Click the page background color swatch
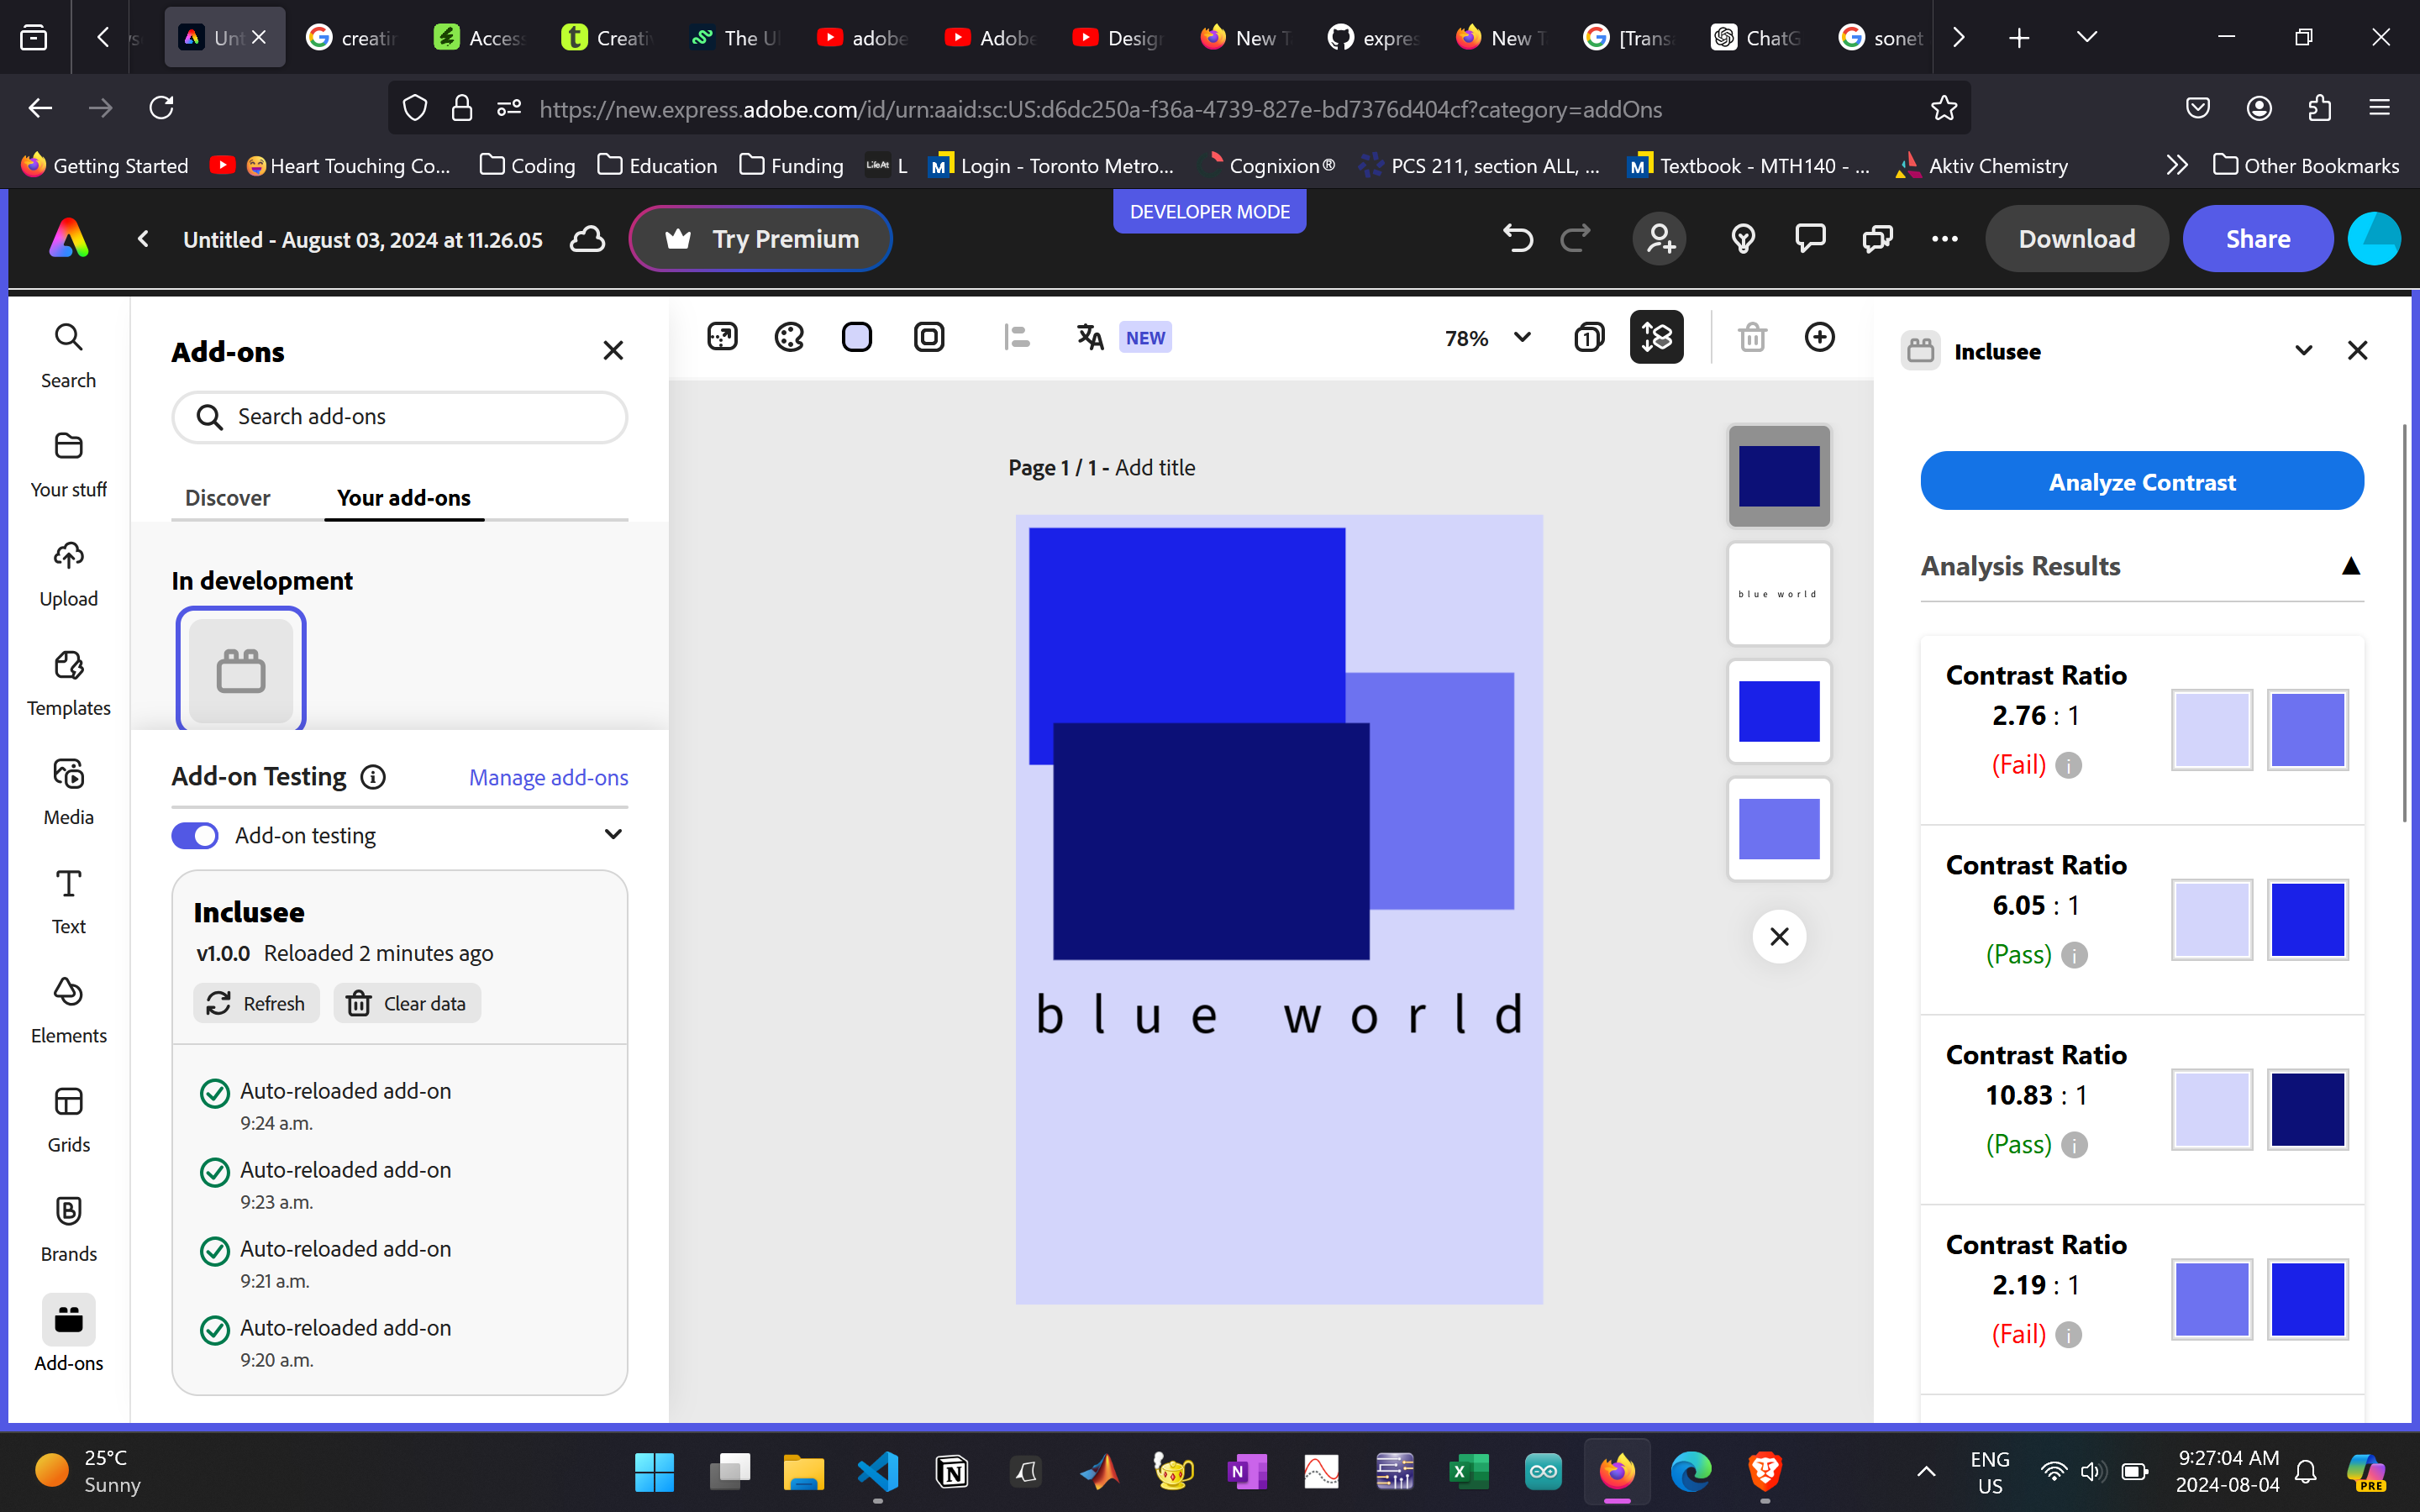Screen dimensions: 2420x1512 pyautogui.click(x=857, y=338)
